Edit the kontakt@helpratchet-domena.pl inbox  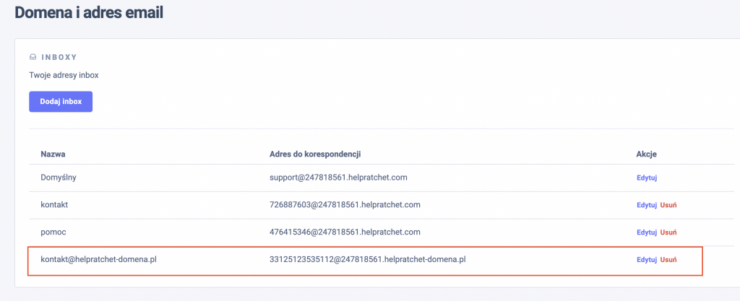coord(646,260)
